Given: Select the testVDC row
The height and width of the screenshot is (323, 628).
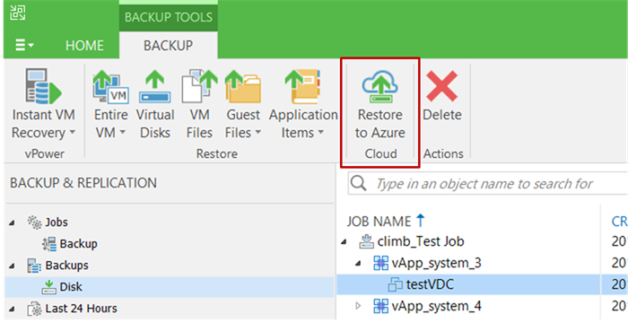Looking at the screenshot, I should [x=468, y=284].
